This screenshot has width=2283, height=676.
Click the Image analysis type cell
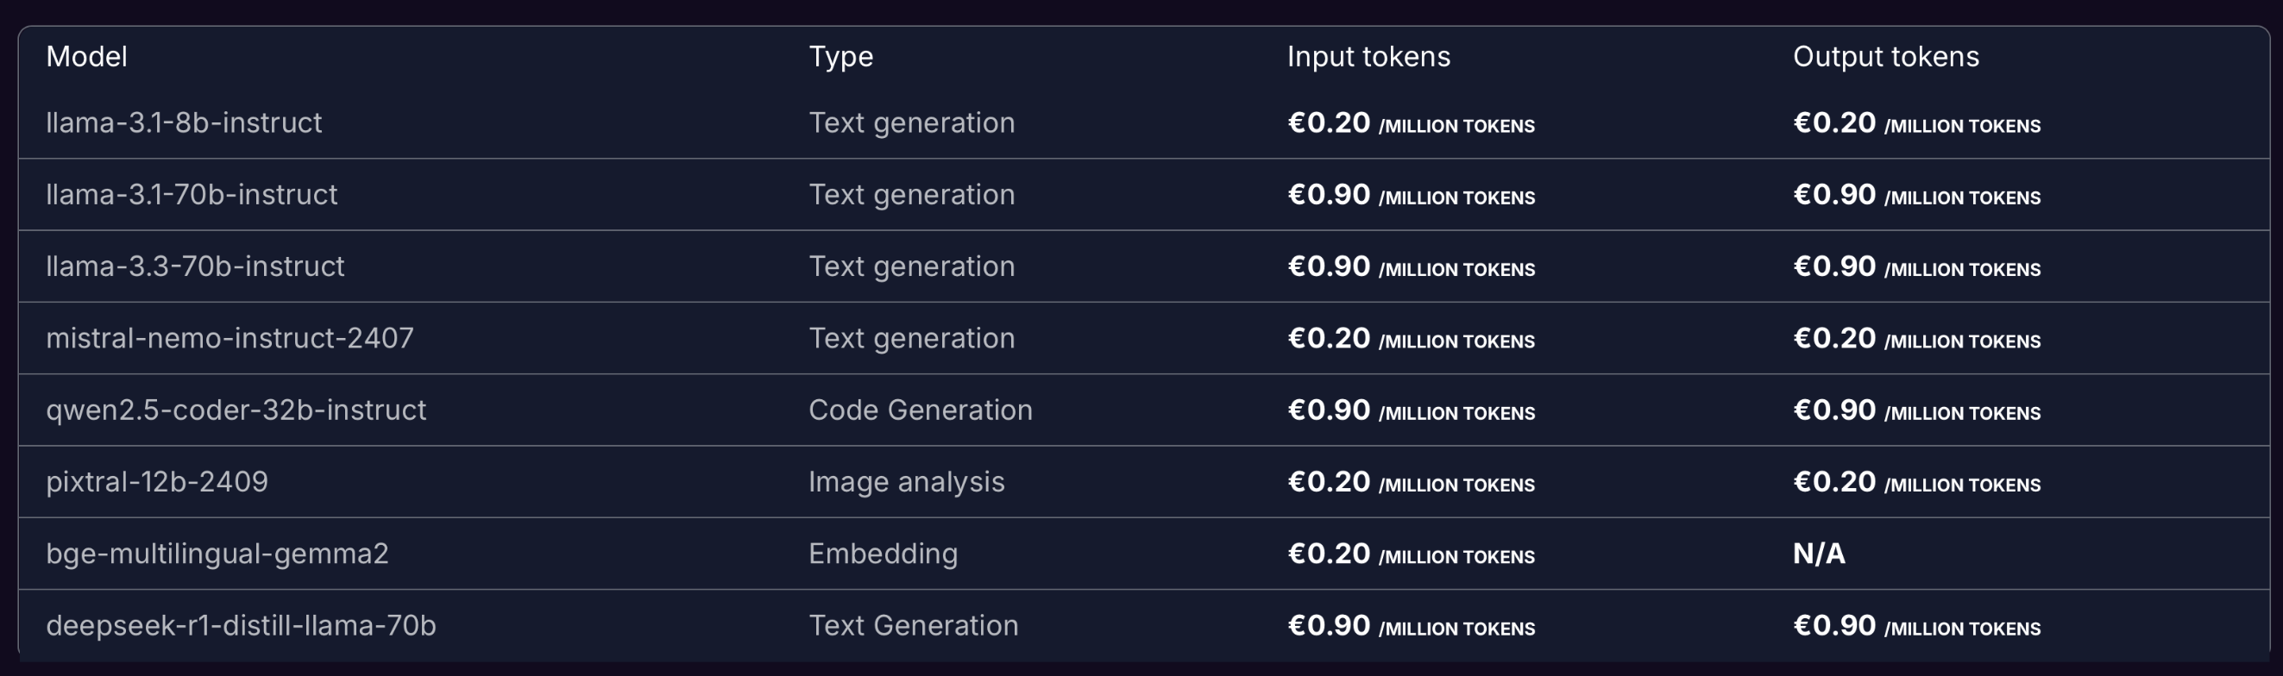click(x=906, y=481)
